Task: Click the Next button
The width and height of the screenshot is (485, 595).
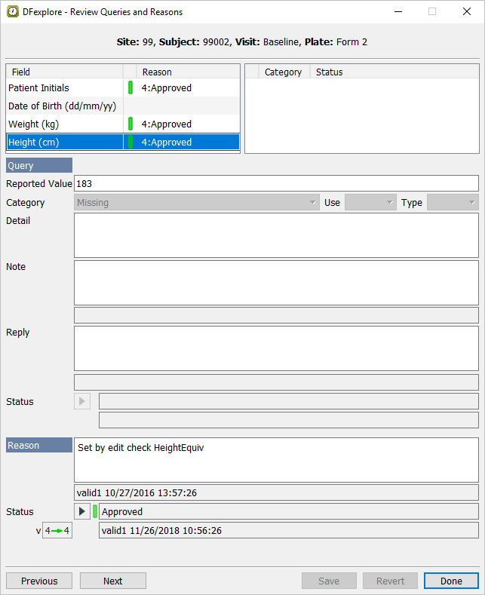Action: coord(113,581)
